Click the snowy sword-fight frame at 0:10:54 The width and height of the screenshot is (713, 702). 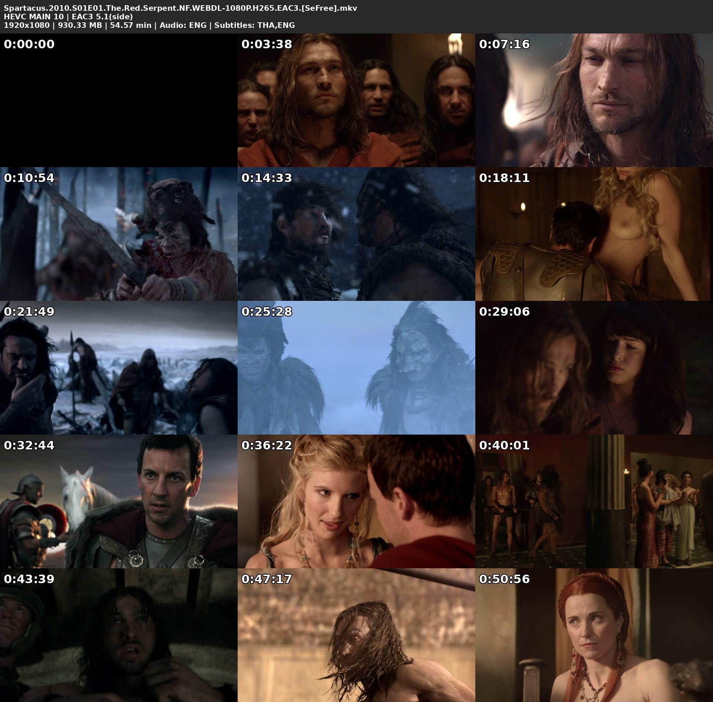118,234
